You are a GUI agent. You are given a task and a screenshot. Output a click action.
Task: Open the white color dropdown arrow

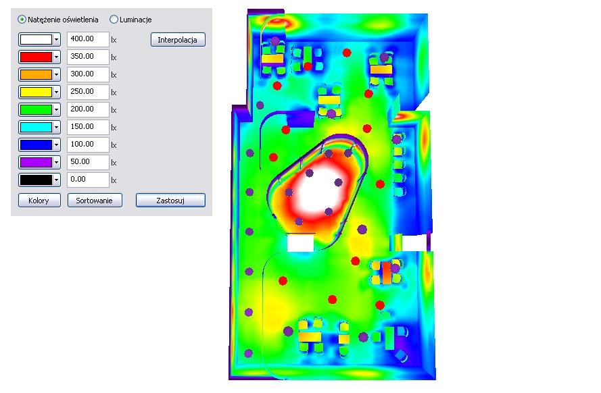pos(57,39)
